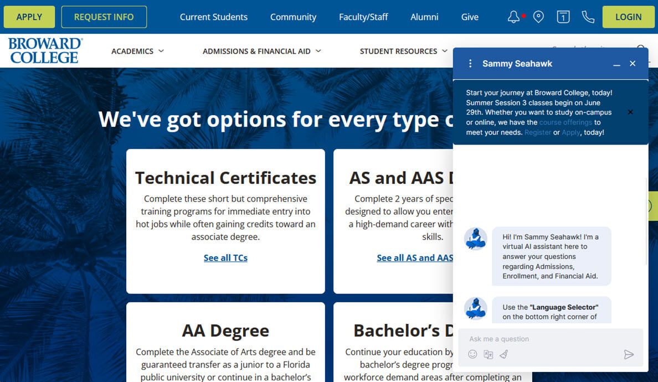Minimize the Sammy Seahawk chat window

tap(616, 64)
